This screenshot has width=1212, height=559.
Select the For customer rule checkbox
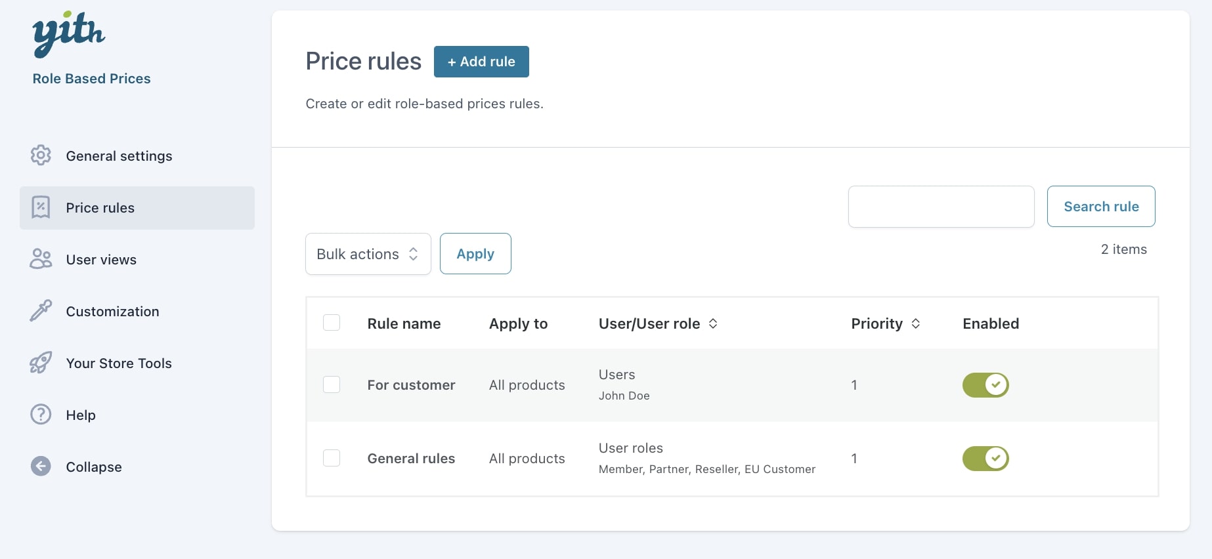[x=332, y=384]
